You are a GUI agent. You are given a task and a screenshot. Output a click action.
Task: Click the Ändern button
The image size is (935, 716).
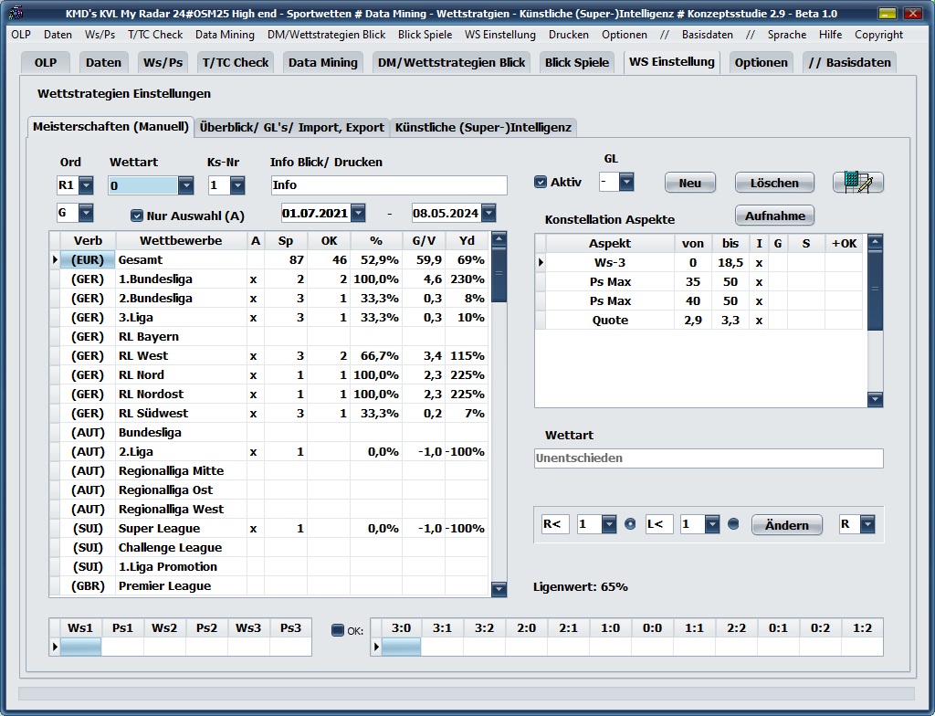coord(786,525)
